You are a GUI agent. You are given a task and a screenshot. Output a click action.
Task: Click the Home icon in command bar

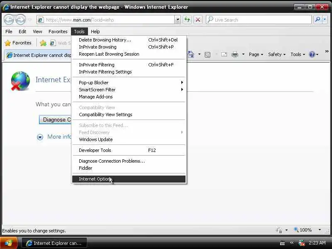coord(191,54)
